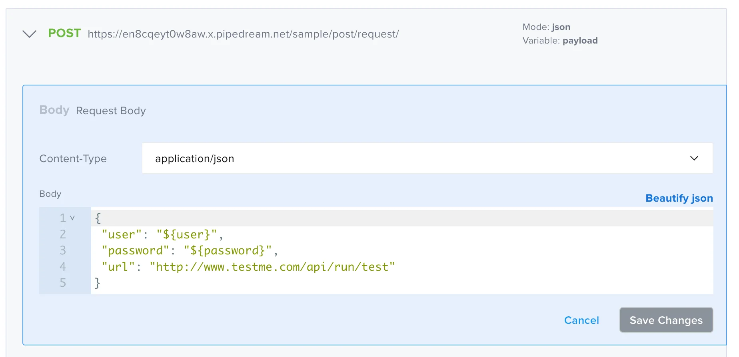
Task: Fold the JSON block at line 1
Action: tap(72, 218)
